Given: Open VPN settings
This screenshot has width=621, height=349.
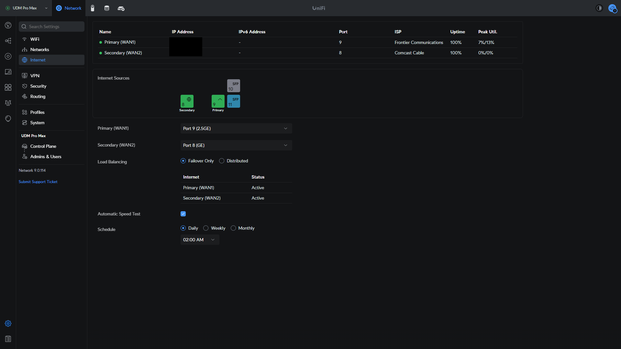Looking at the screenshot, I should [x=51, y=76].
